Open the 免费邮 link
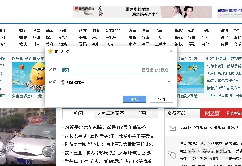Viewport: 242px width, 166px height. pos(185,128)
